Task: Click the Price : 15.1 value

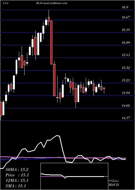Action: [17, 175]
